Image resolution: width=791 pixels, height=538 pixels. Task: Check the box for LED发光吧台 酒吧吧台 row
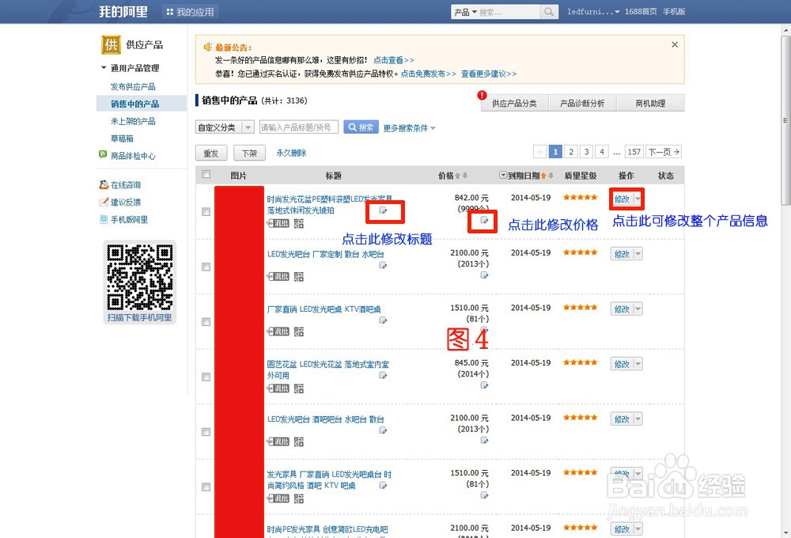click(x=206, y=431)
